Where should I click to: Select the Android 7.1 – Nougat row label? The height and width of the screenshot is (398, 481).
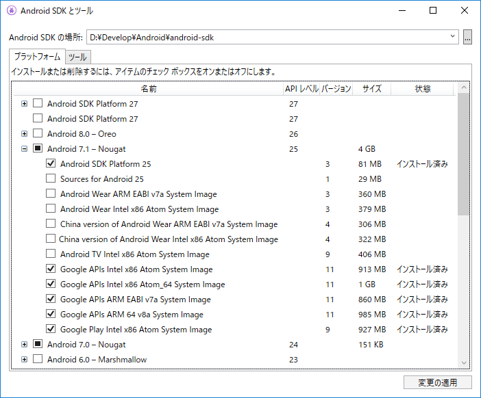[86, 149]
